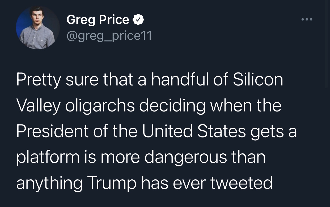330x207 pixels.
Task: Click the word "tweeted" in the tweet
Action: click(x=242, y=183)
